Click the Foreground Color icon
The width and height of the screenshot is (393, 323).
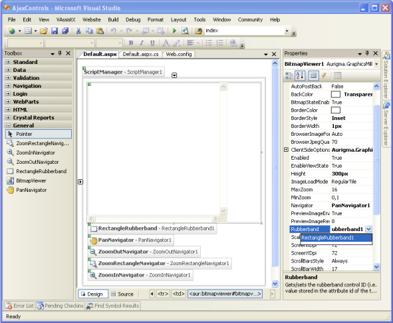[166, 43]
